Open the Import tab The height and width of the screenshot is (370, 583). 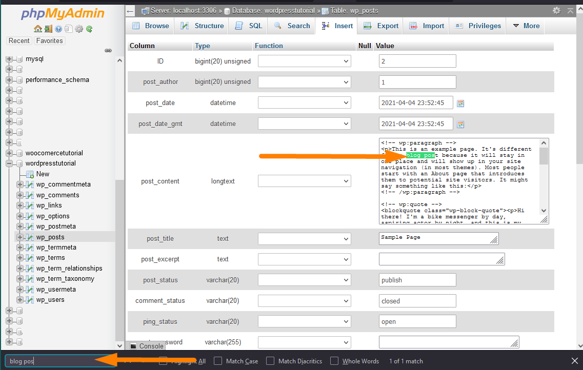tap(427, 26)
